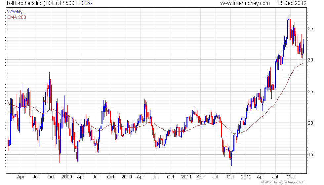
Task: Click the Stockcube Research Ltd copyright notice
Action: (x=284, y=182)
